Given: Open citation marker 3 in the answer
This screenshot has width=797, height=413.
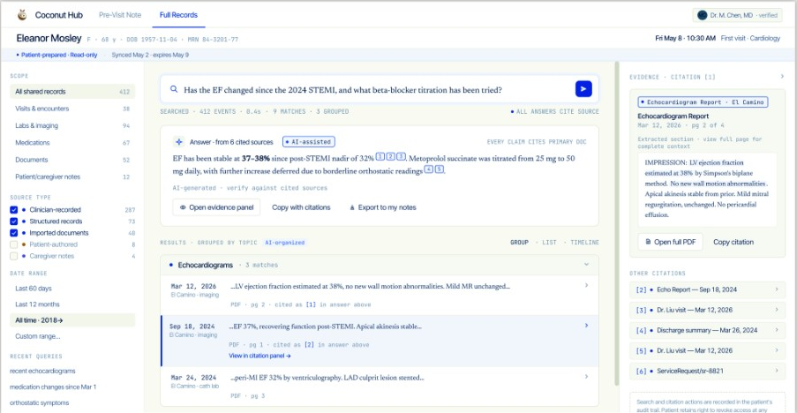Looking at the screenshot, I should (401, 156).
